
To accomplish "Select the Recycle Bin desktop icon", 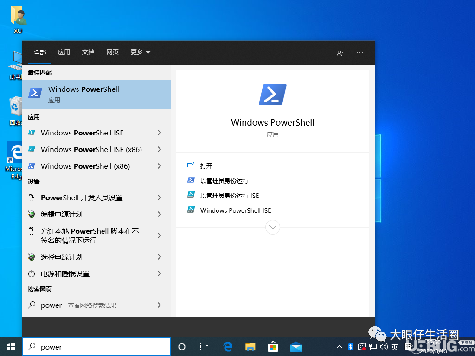I will [15, 110].
